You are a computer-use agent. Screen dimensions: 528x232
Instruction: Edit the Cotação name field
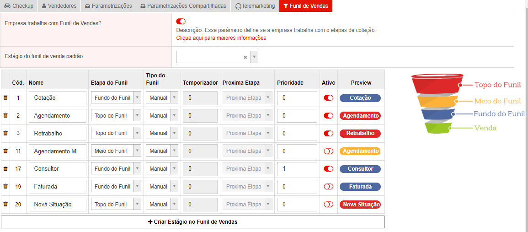click(58, 98)
